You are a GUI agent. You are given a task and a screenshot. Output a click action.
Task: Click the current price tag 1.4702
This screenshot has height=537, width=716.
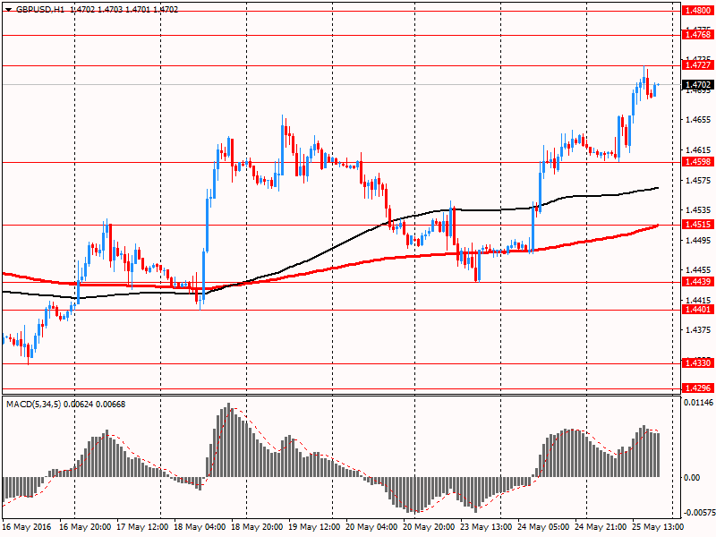(697, 84)
